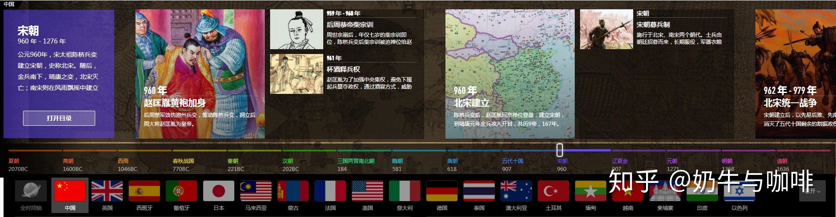Pick the Portugal flag icon
This screenshot has width=836, height=217.
click(x=182, y=191)
